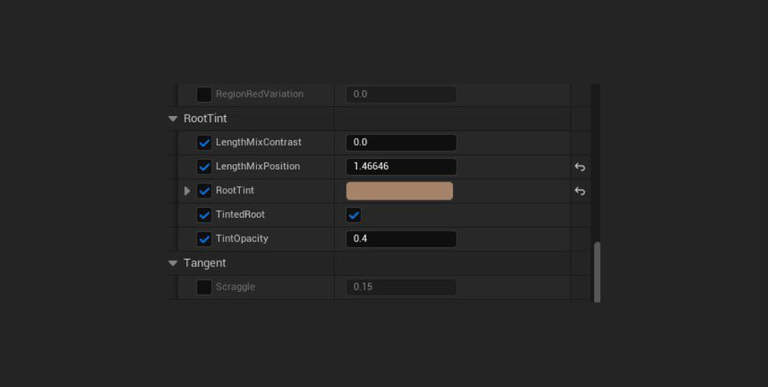Viewport: 768px width, 387px height.
Task: Expand the RootTint color property row
Action: tap(187, 191)
